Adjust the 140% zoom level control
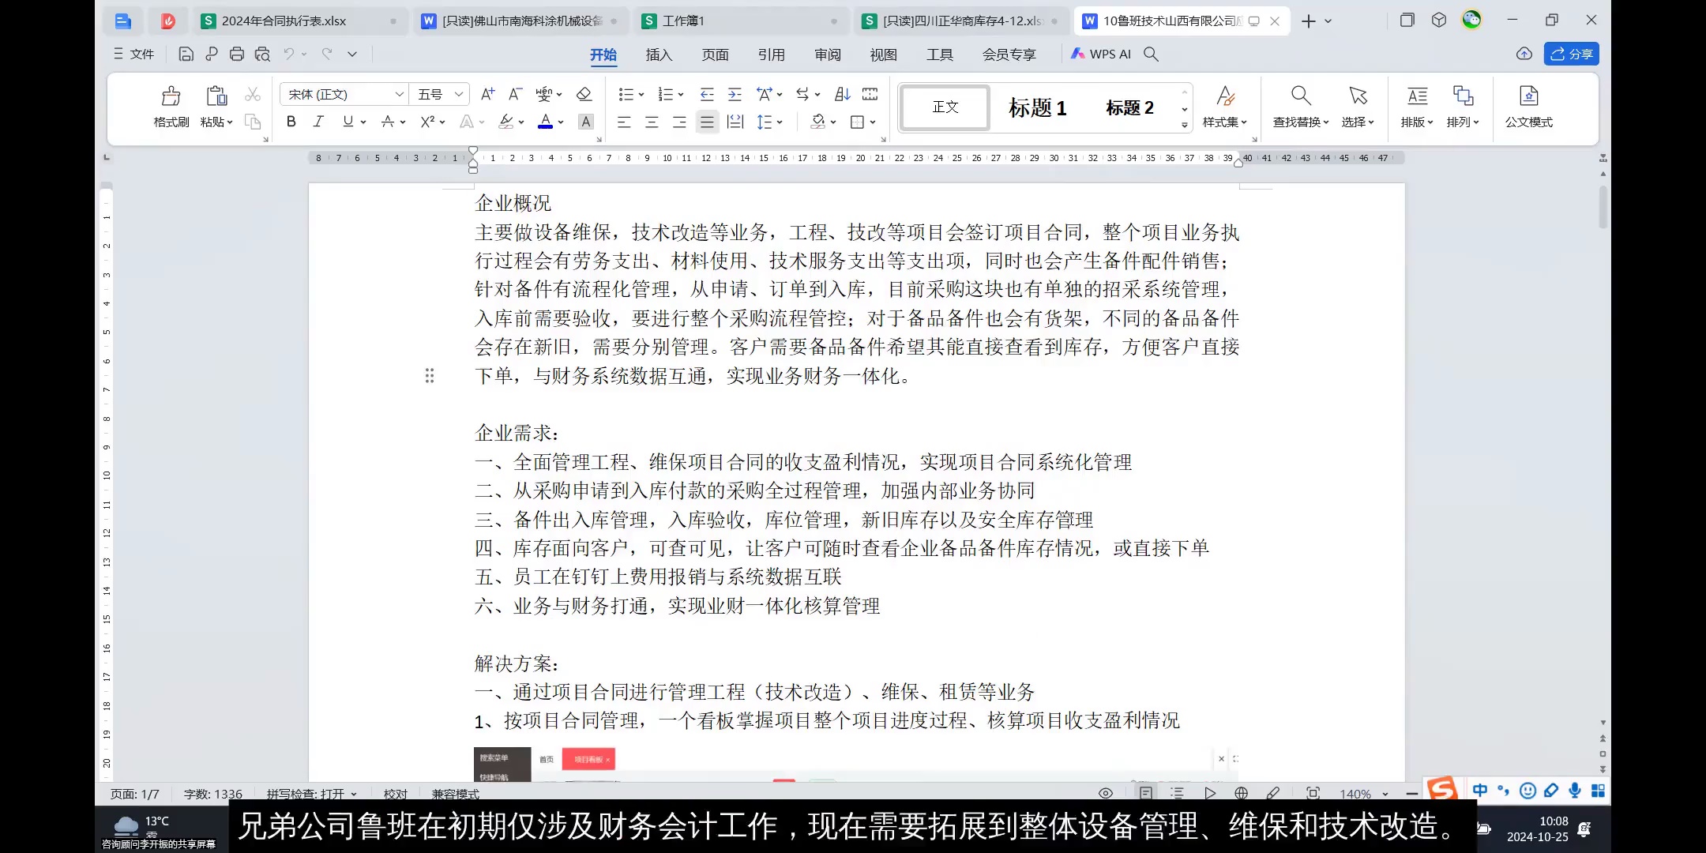 (x=1360, y=794)
